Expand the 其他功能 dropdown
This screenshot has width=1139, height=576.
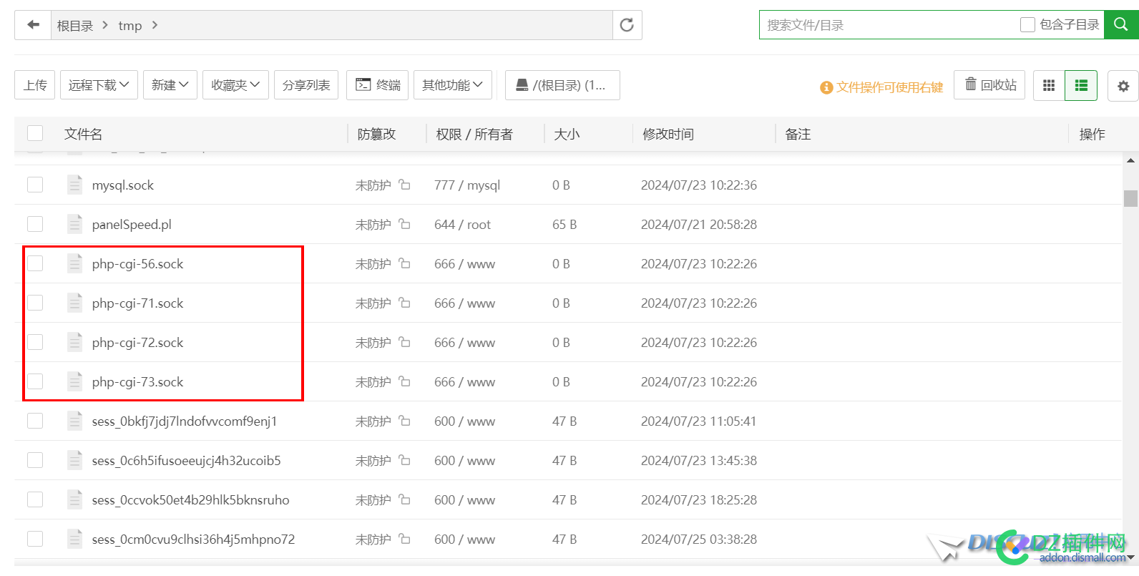click(453, 85)
